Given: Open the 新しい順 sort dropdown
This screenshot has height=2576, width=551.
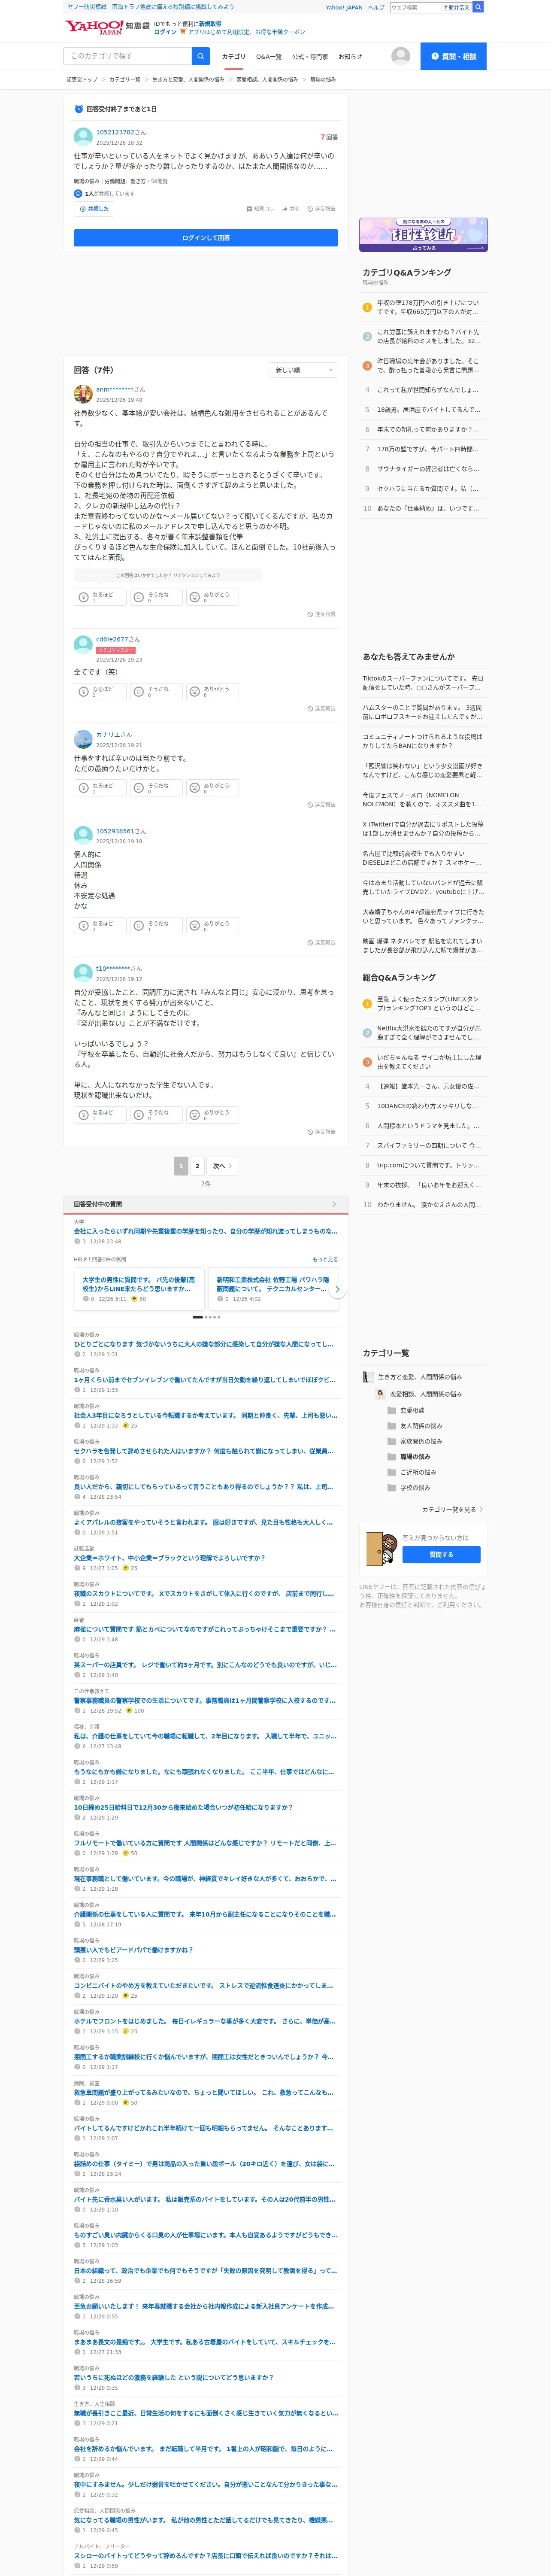Looking at the screenshot, I should [x=304, y=370].
